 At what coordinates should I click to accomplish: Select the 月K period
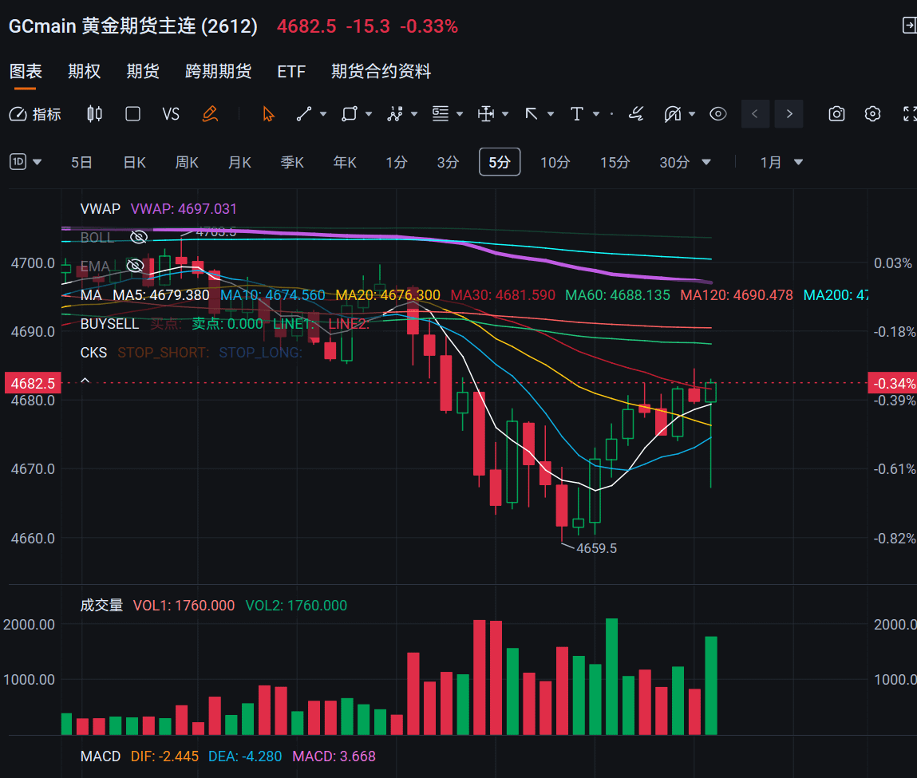[239, 163]
